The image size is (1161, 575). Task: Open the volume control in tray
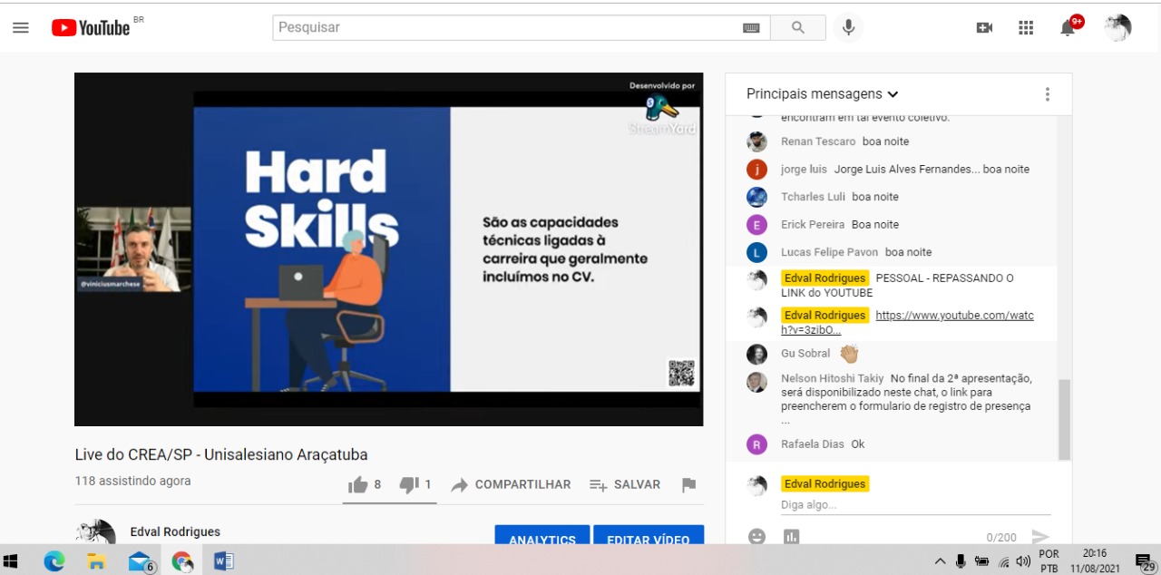click(1024, 561)
